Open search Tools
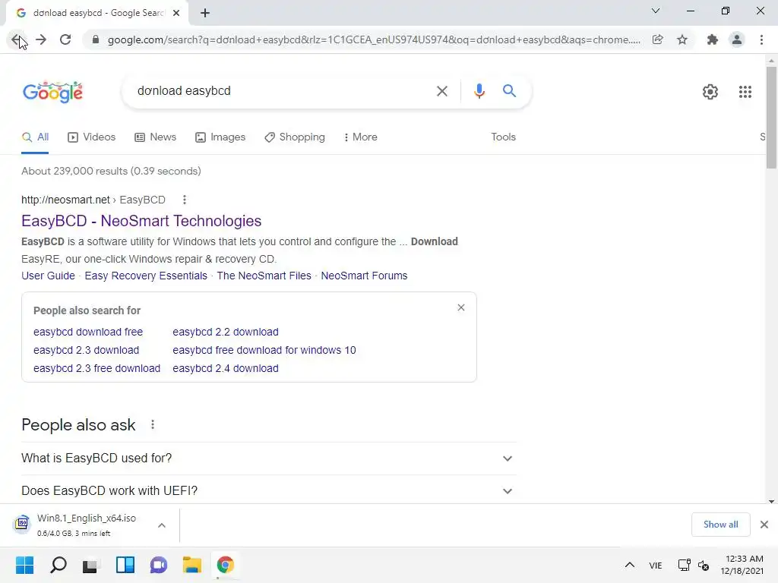The width and height of the screenshot is (778, 583). point(503,137)
